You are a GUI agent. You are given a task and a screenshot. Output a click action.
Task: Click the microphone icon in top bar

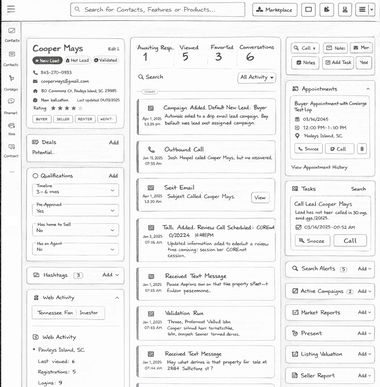(345, 10)
